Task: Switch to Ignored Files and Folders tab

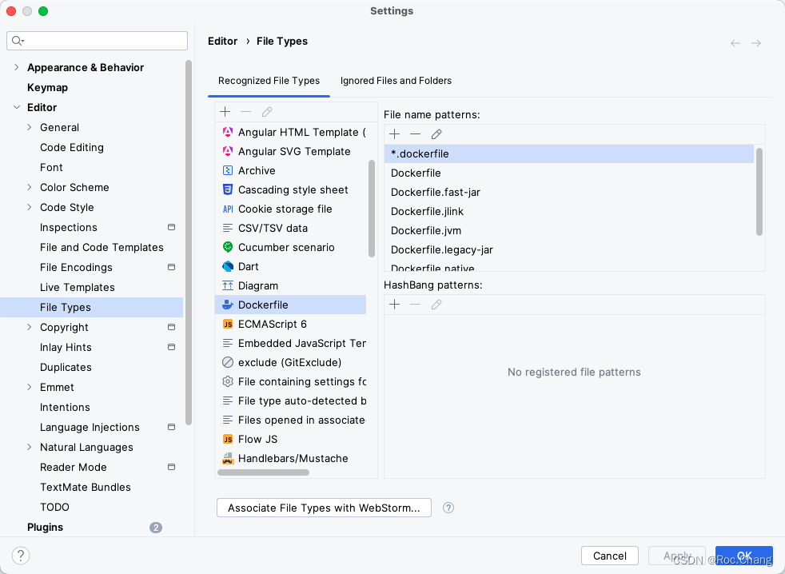Action: pos(396,81)
